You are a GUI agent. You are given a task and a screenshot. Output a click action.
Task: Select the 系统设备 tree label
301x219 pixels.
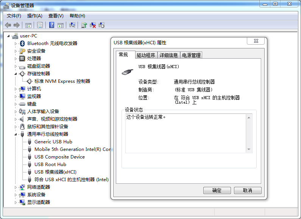tap(36, 195)
